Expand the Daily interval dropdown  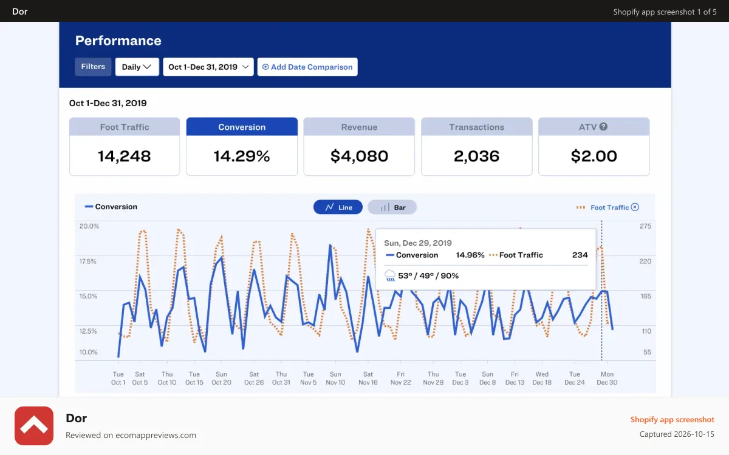coord(137,67)
